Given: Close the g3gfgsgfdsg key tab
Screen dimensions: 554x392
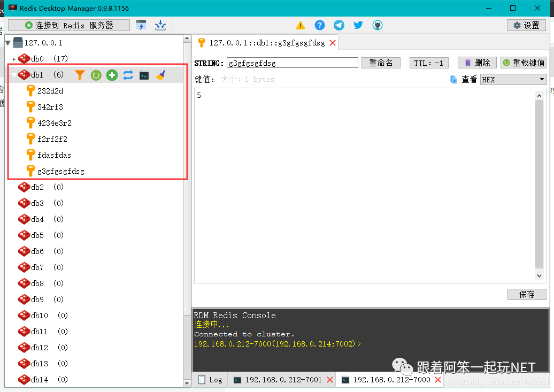Looking at the screenshot, I should pos(333,43).
